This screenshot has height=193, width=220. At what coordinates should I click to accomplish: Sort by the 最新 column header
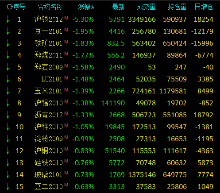tap(118, 7)
